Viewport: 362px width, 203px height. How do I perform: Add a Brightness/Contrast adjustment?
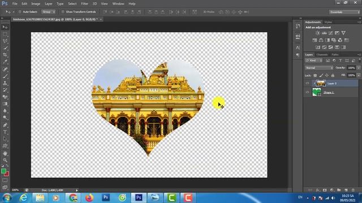318,33
